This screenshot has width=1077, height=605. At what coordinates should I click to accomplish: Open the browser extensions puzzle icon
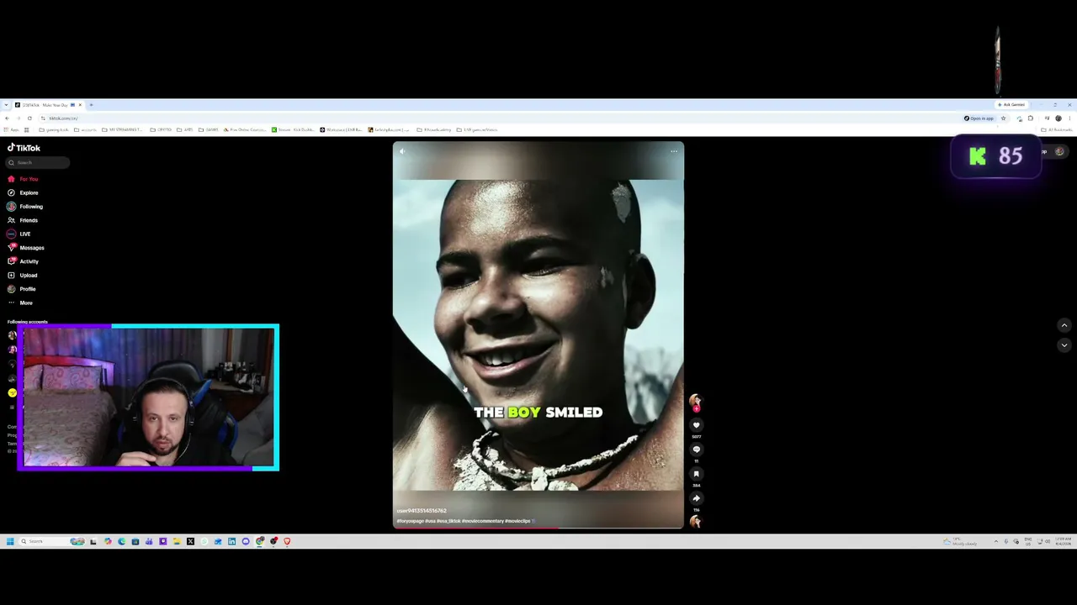tap(1031, 118)
